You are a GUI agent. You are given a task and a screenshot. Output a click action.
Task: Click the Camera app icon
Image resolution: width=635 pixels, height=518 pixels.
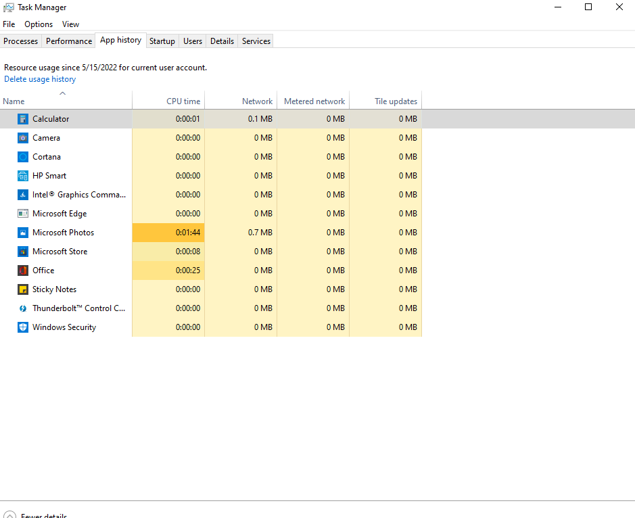click(x=23, y=138)
